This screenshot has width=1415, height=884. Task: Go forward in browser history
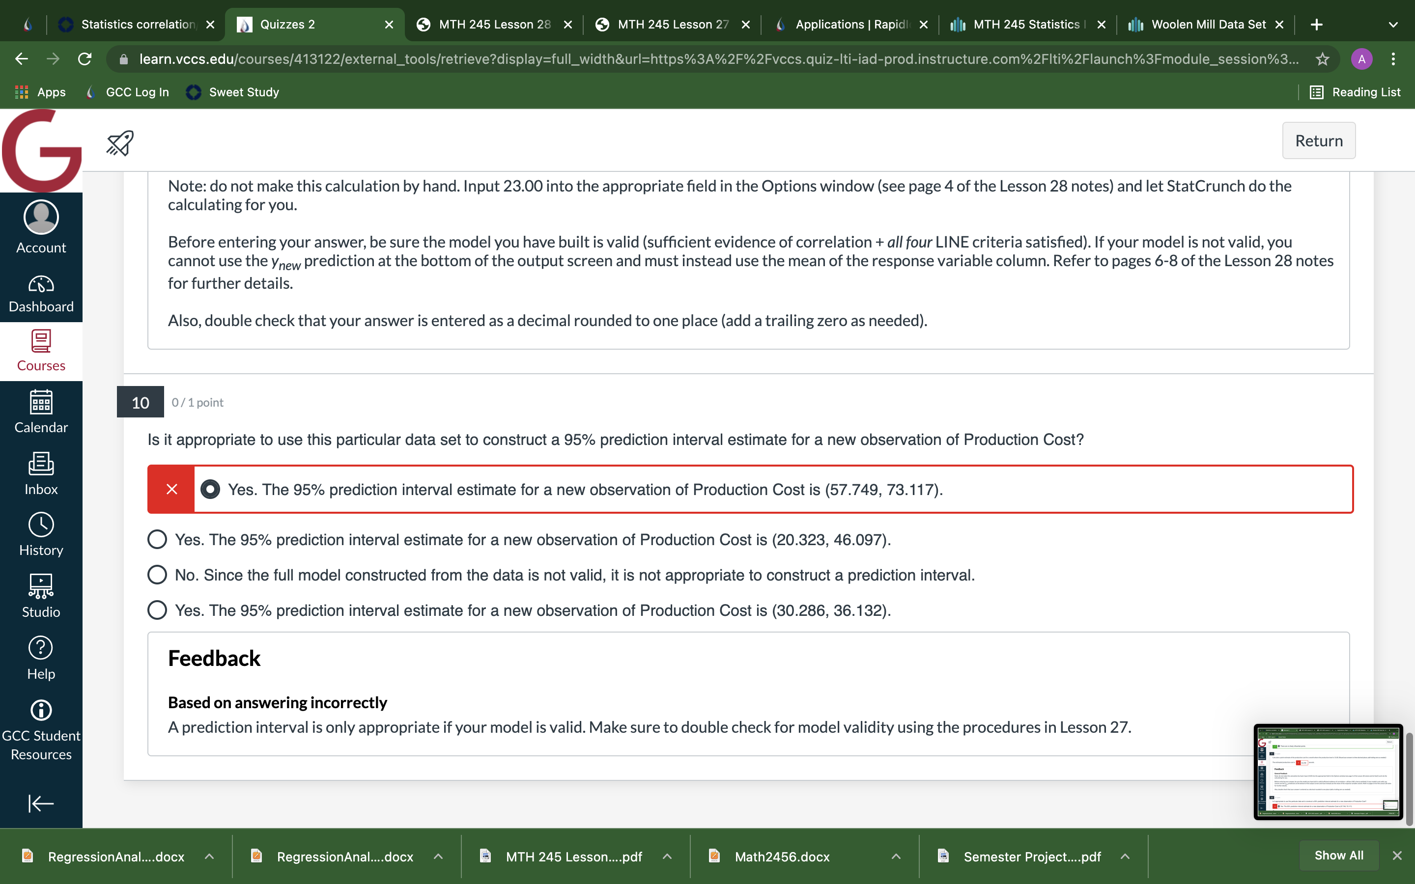click(x=53, y=58)
